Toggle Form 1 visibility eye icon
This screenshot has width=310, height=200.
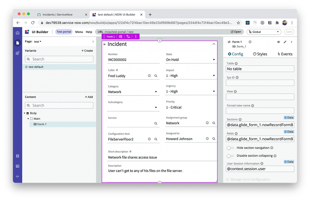(278, 42)
